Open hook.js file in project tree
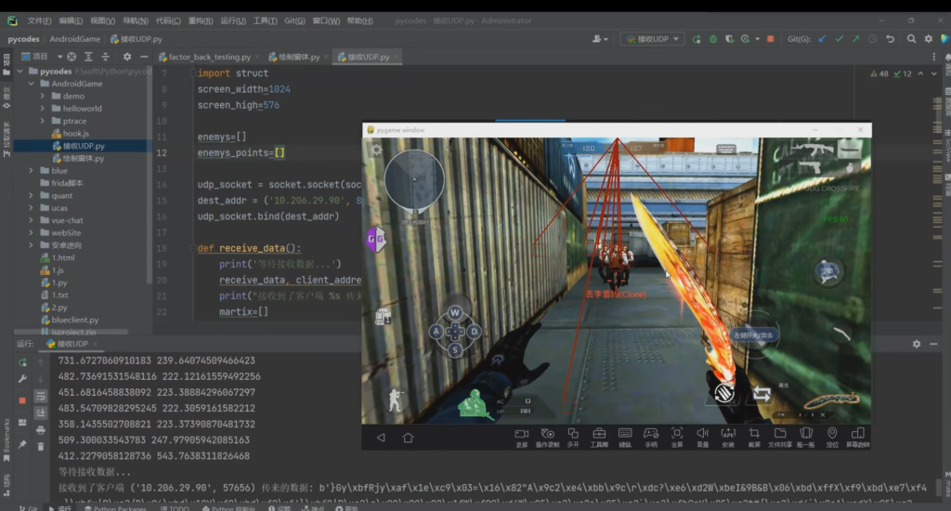 pyautogui.click(x=74, y=134)
